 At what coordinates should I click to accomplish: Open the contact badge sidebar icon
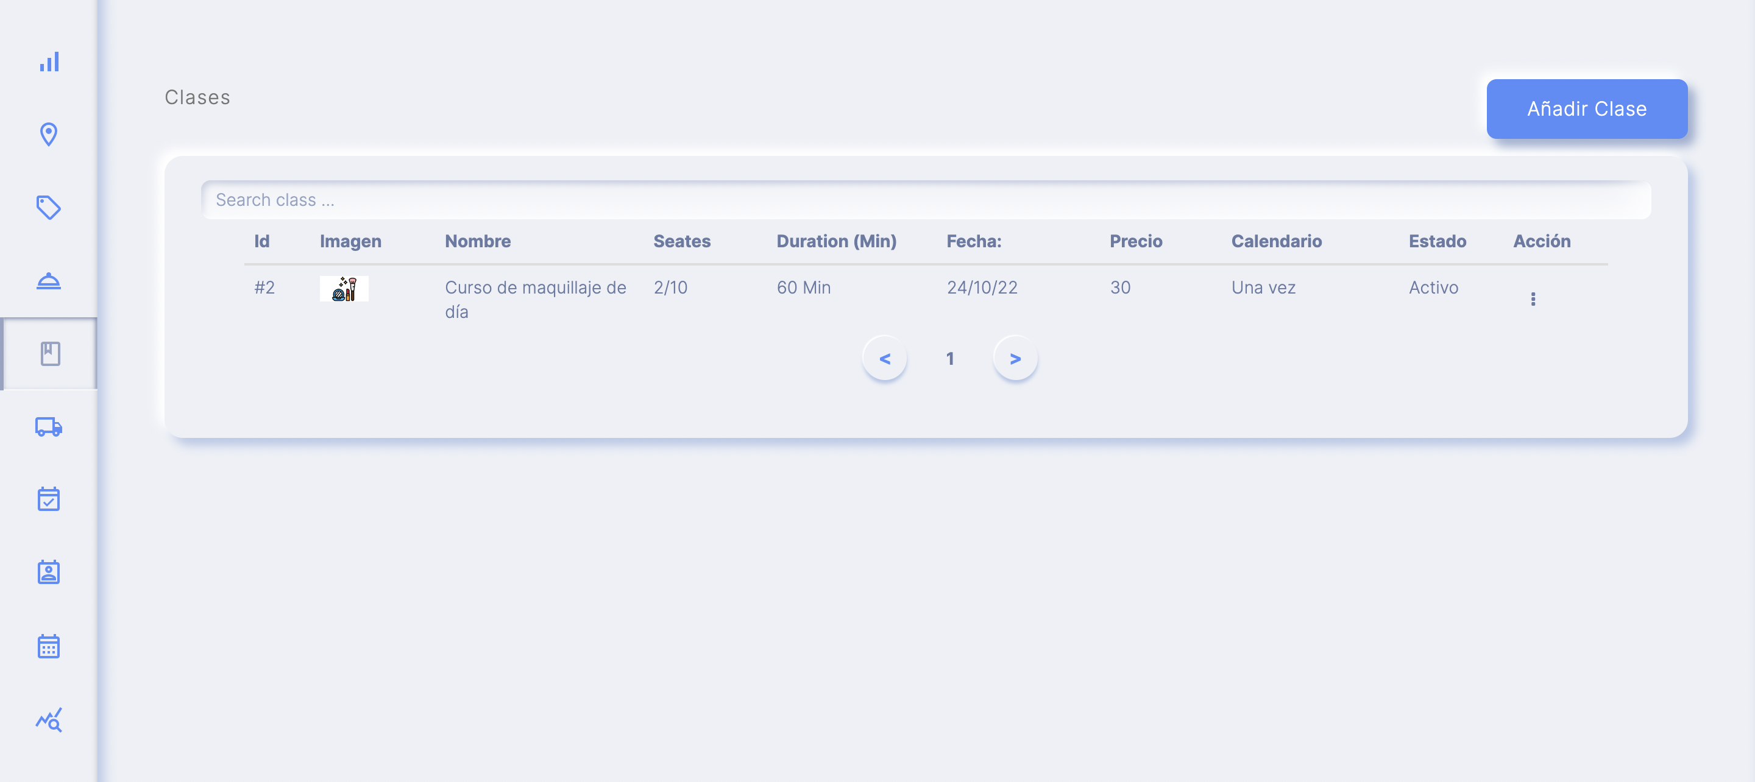[x=49, y=572]
